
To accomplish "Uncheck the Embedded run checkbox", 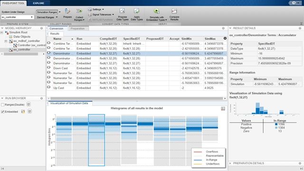I will click(3, 112).
